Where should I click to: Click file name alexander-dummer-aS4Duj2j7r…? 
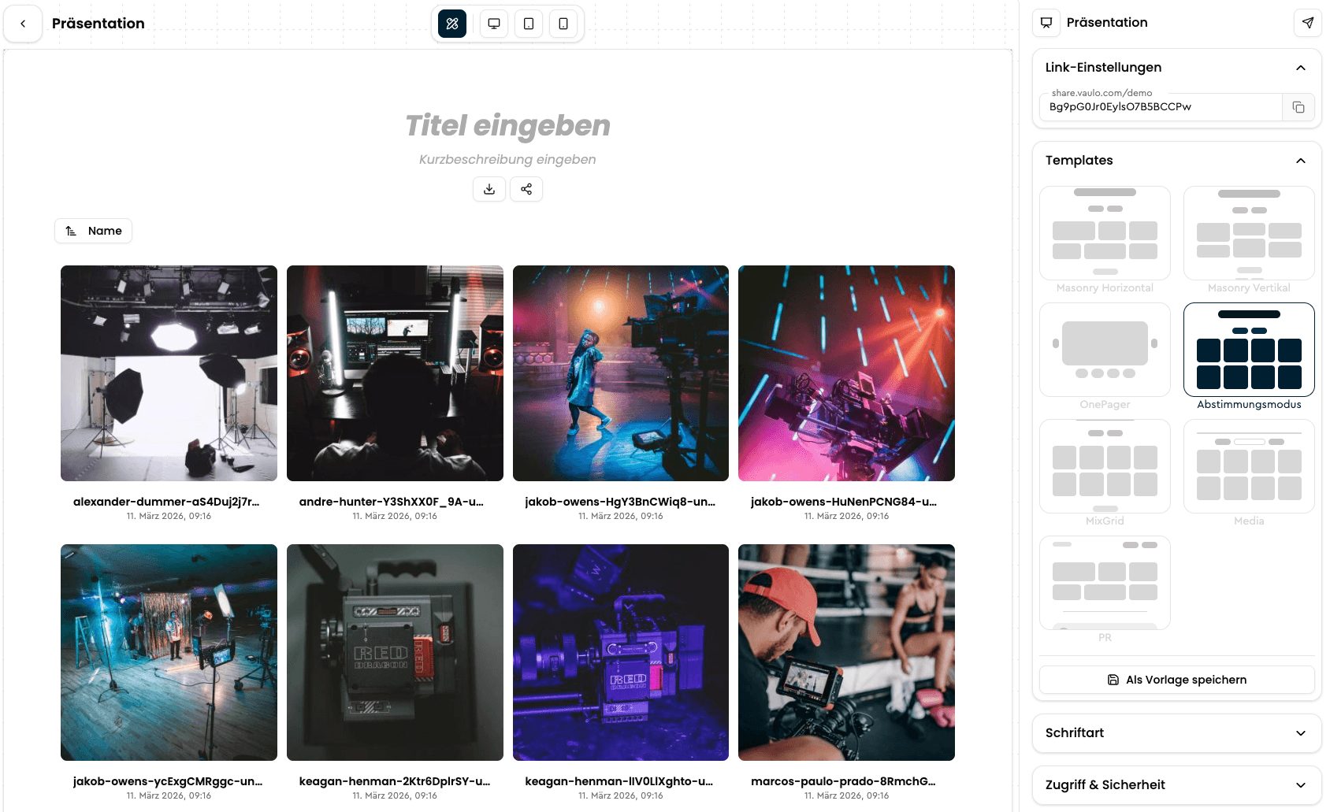(x=166, y=502)
